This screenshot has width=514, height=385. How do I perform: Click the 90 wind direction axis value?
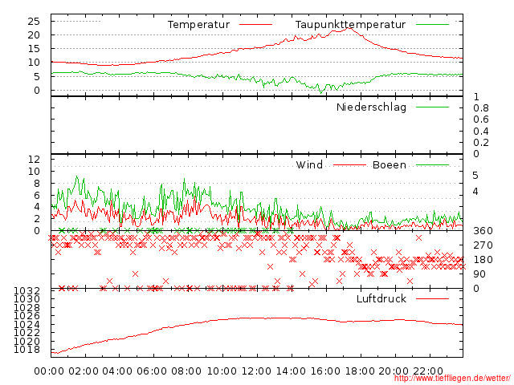pos(479,274)
